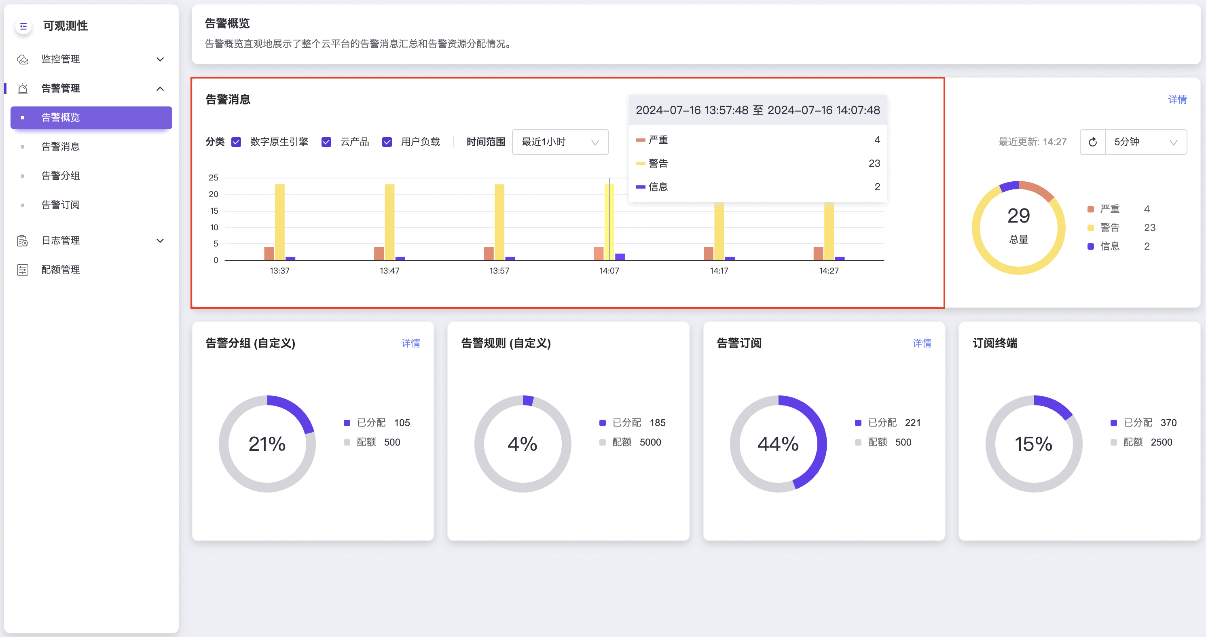Uncheck the 云产品 checkbox
Viewport: 1206px width, 637px height.
click(326, 142)
